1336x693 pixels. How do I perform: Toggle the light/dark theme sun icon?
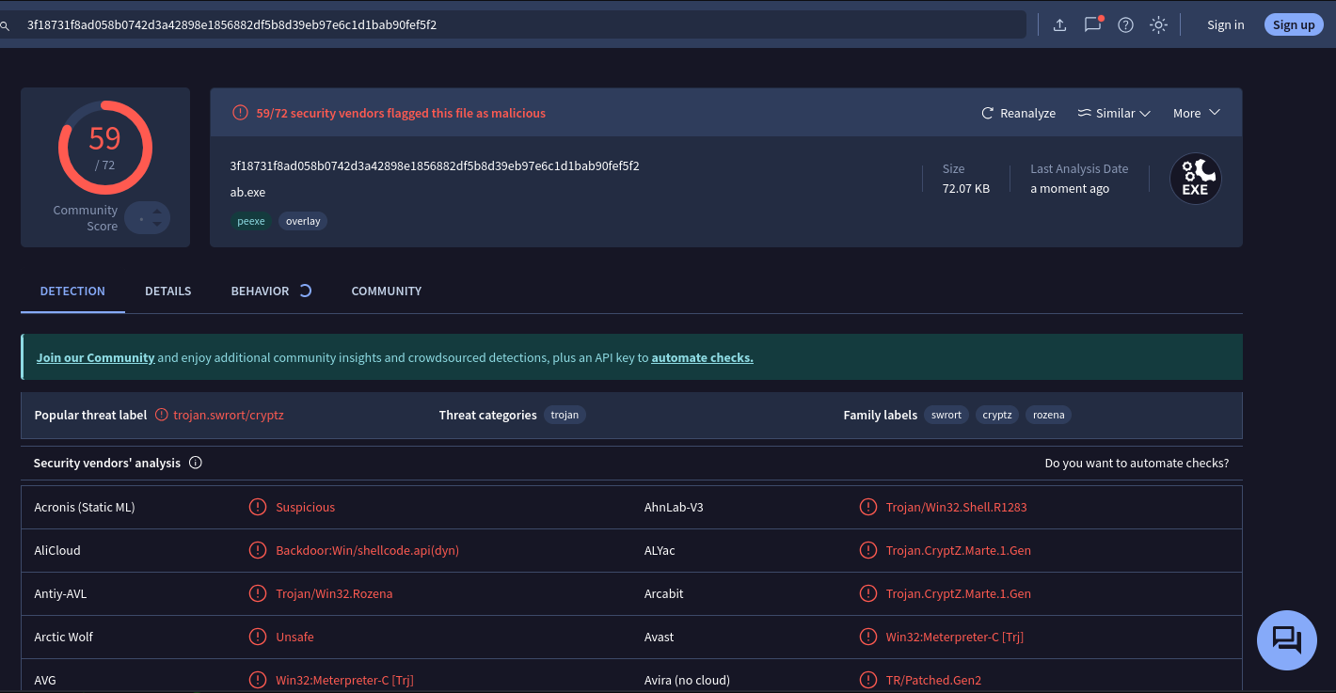[x=1158, y=25]
